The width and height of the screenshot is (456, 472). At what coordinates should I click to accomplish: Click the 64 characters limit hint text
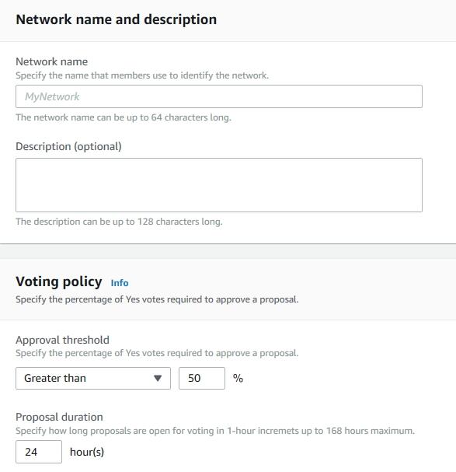click(x=124, y=117)
